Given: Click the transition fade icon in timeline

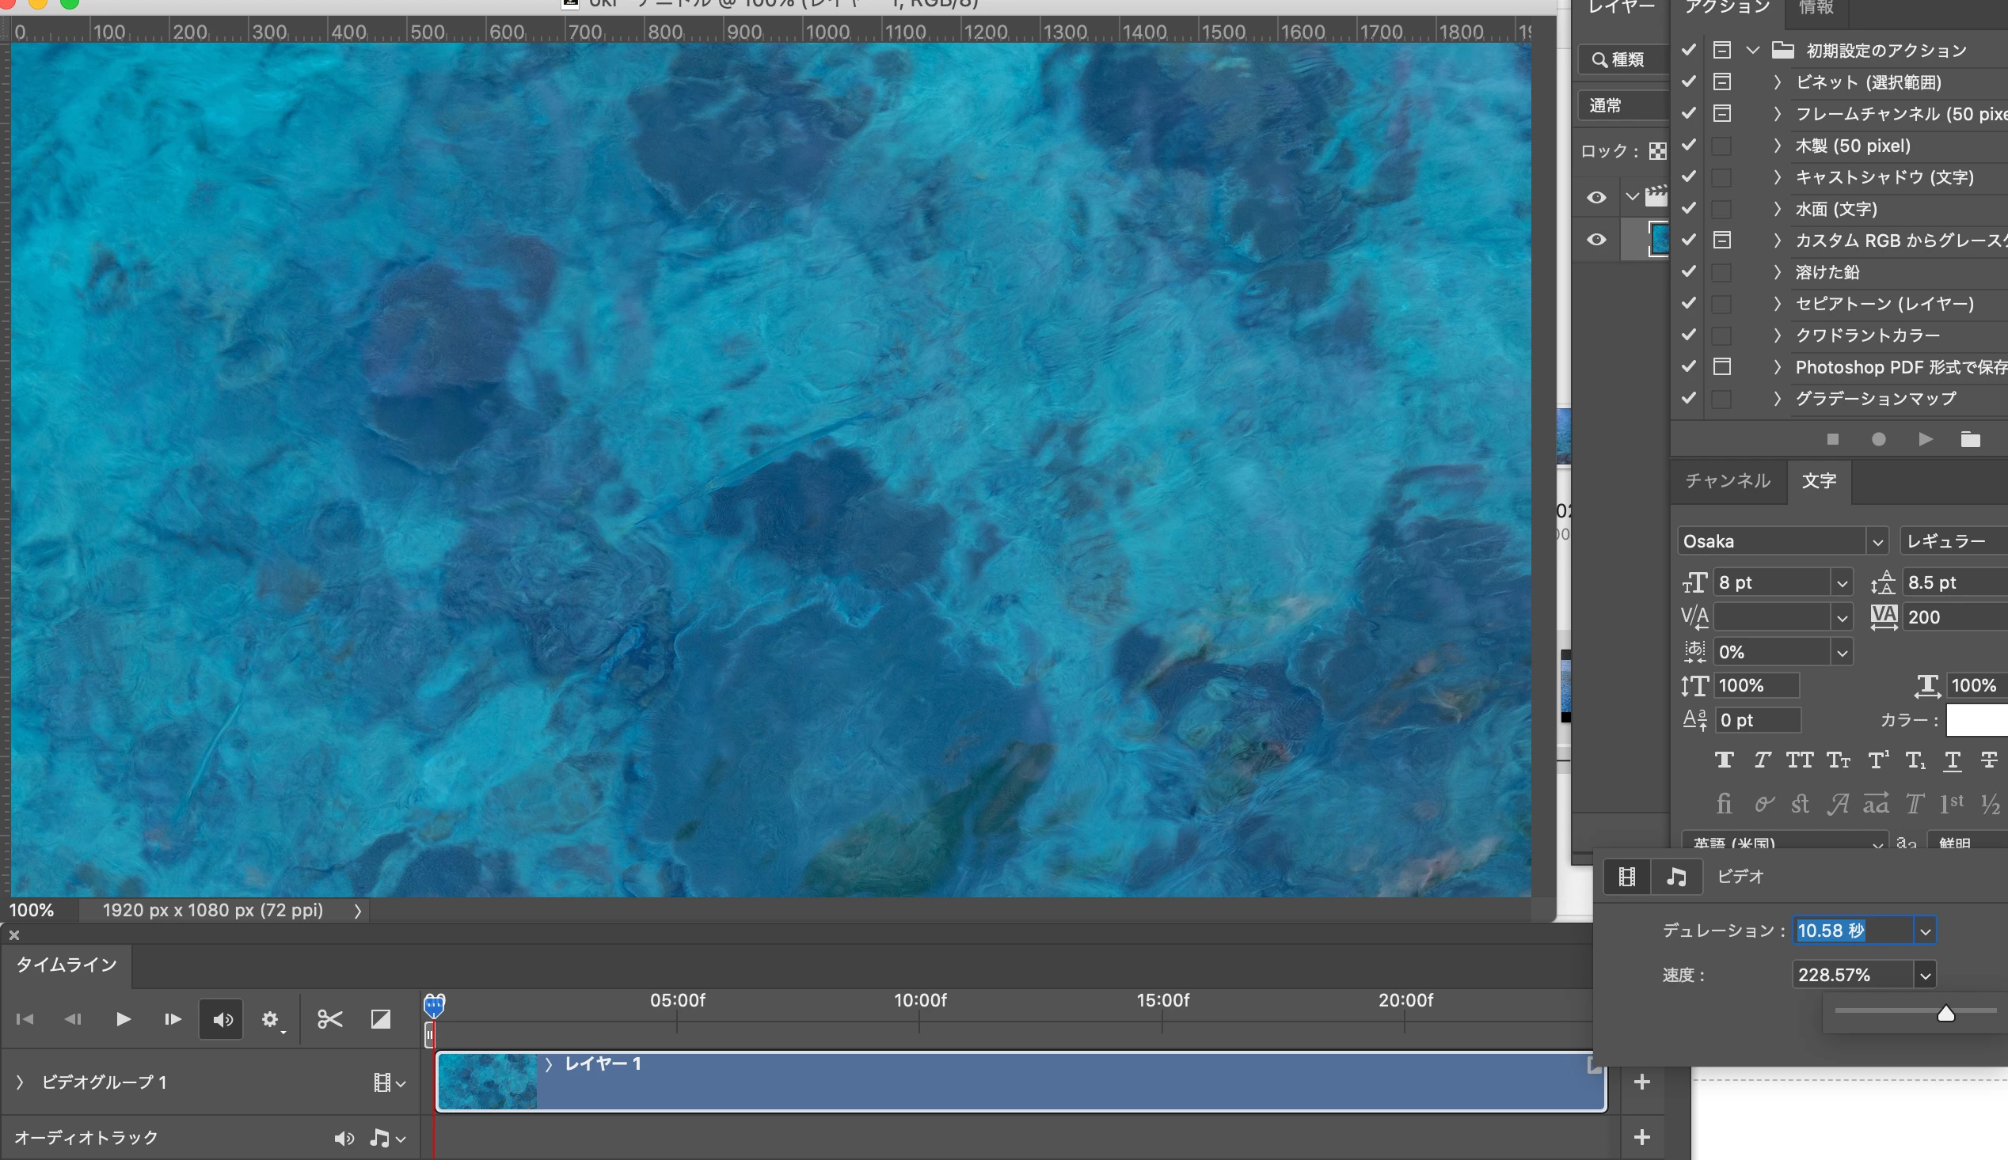Looking at the screenshot, I should (x=381, y=1019).
